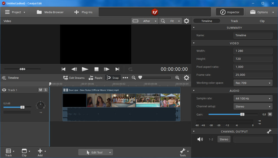Click the inspector Gain slider handle
The image size is (278, 158).
(242, 114)
